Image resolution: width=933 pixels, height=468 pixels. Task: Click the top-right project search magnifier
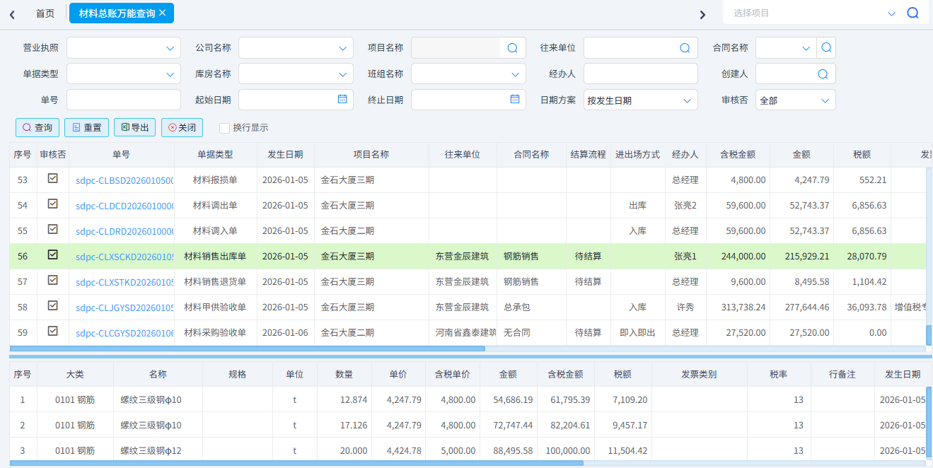coord(912,13)
